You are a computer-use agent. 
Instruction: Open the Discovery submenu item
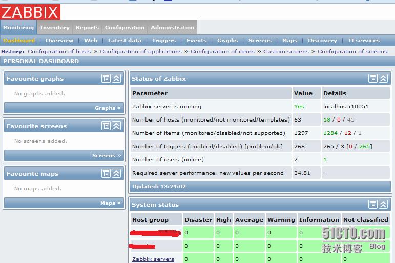click(x=322, y=40)
